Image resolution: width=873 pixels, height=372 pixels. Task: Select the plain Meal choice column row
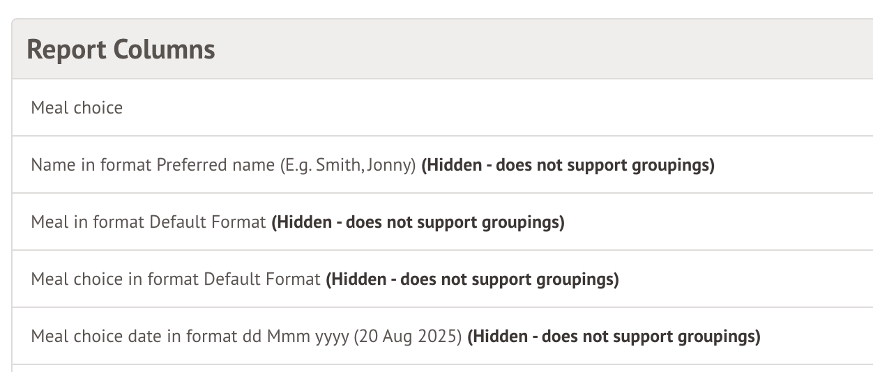(x=77, y=108)
